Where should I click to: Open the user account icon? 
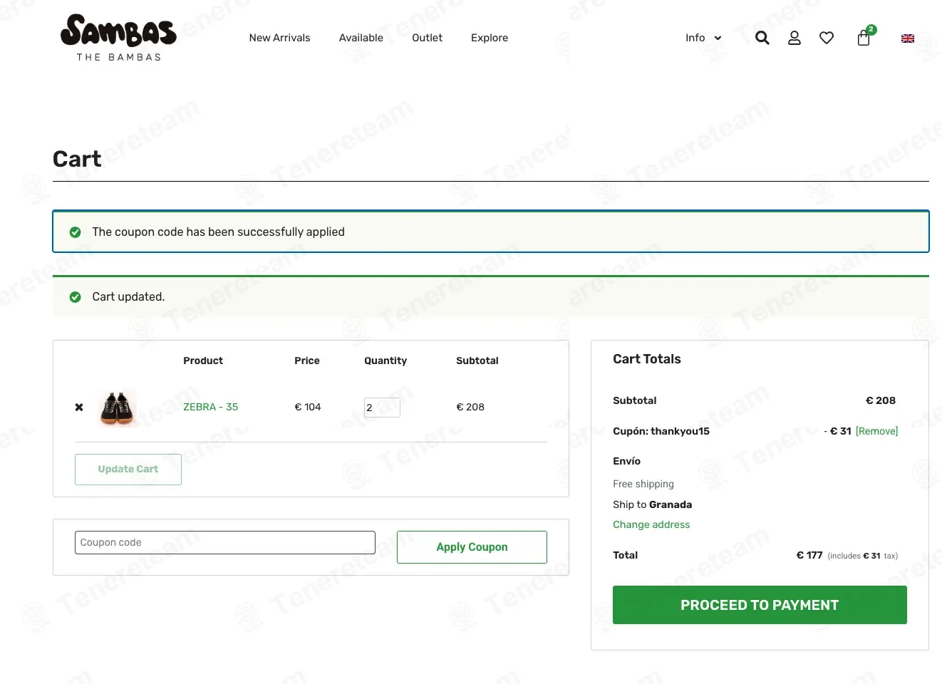tap(795, 38)
